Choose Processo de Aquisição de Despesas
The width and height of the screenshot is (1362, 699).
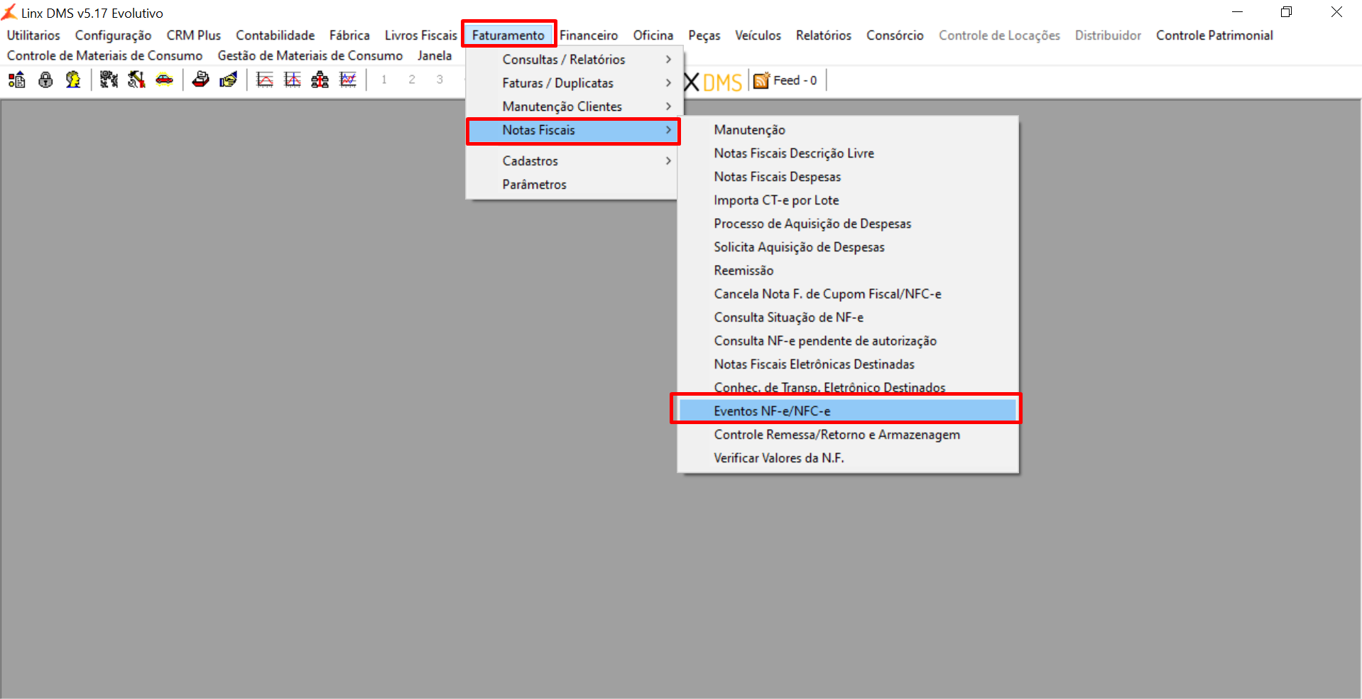(848, 224)
